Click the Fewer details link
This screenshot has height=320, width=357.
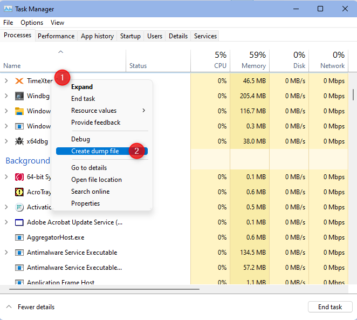pos(36,307)
